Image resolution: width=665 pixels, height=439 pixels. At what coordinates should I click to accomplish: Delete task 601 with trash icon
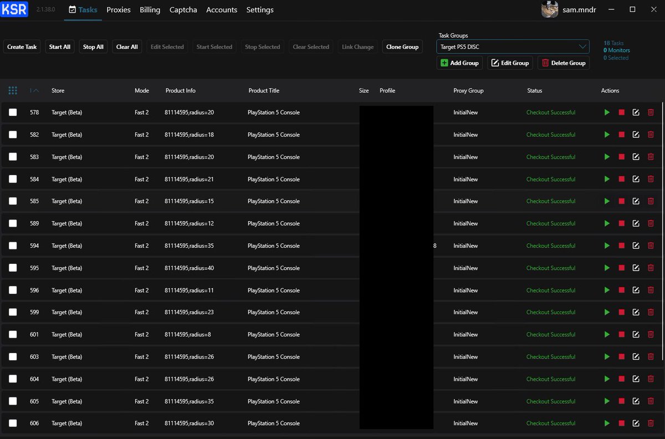(x=651, y=334)
